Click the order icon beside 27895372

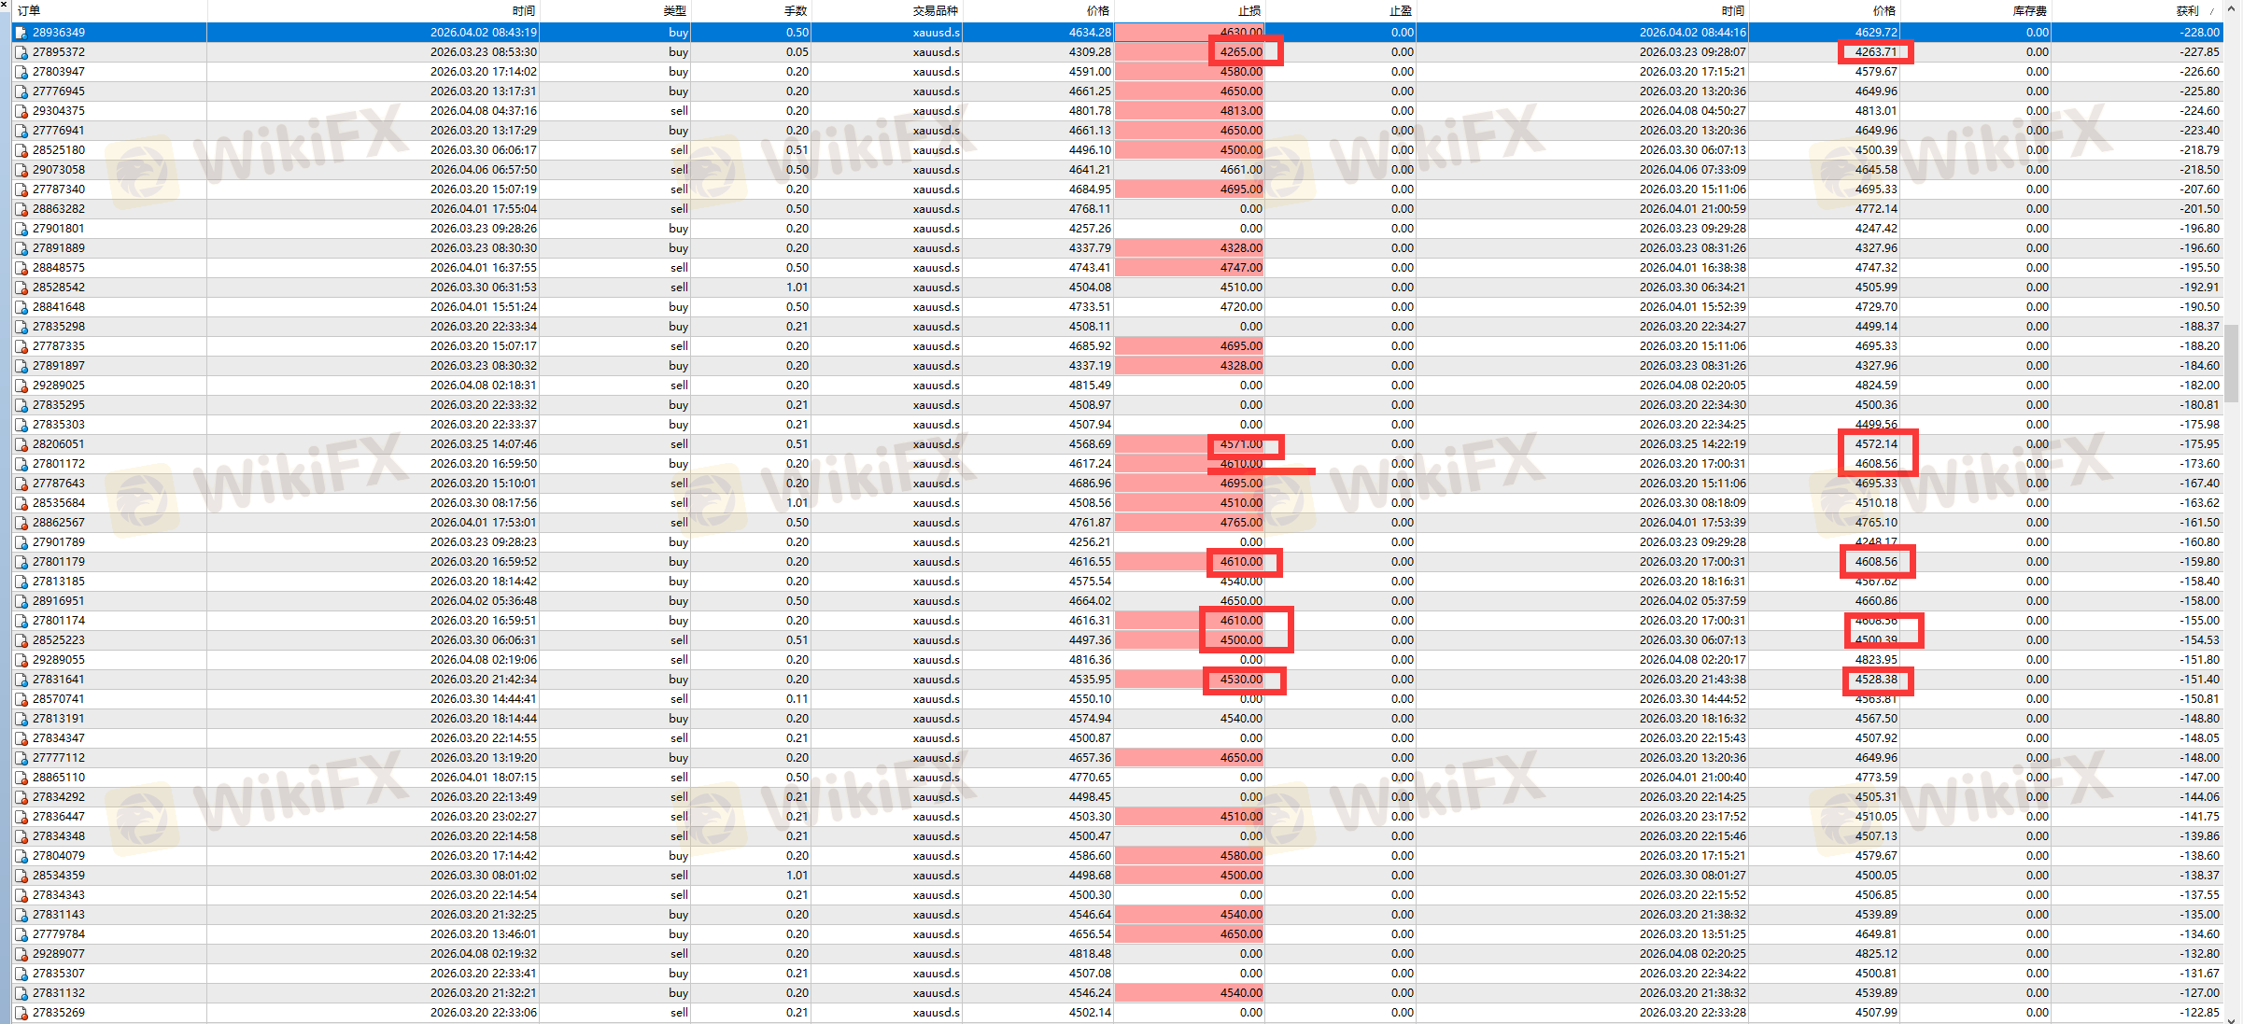pyautogui.click(x=21, y=52)
